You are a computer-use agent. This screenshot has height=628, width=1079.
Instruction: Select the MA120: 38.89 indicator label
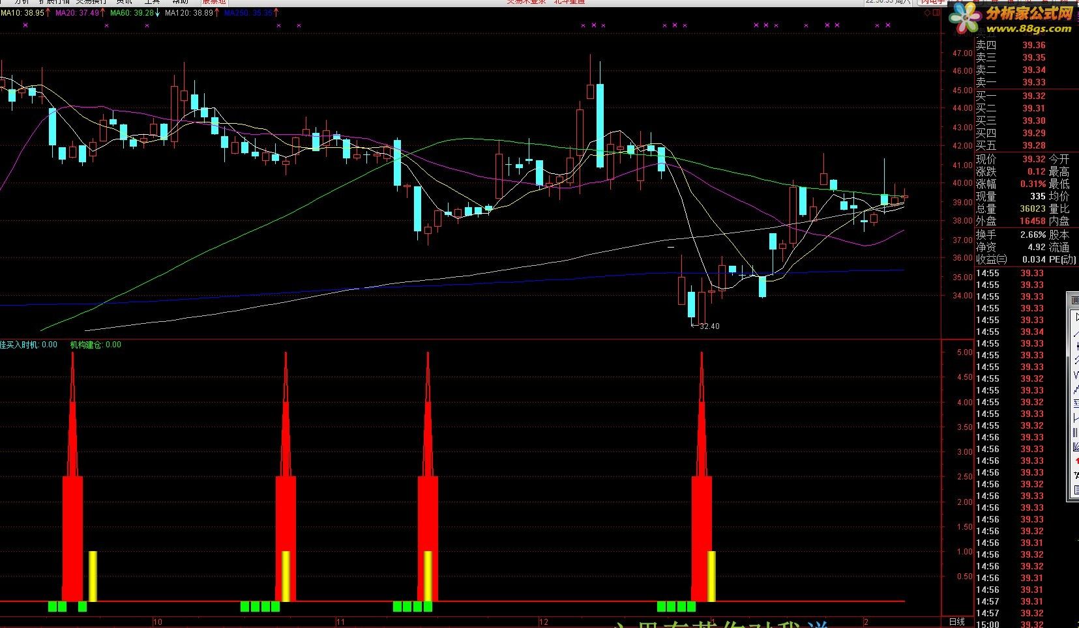[x=189, y=13]
